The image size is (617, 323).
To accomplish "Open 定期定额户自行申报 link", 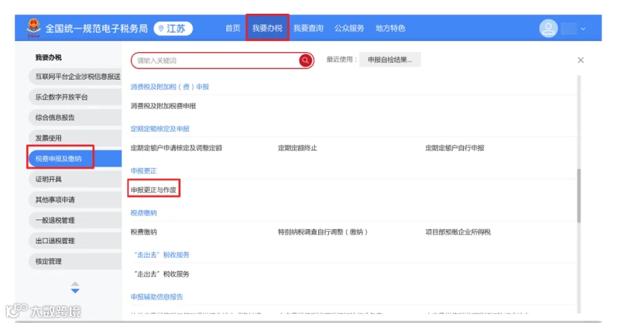I will point(455,148).
